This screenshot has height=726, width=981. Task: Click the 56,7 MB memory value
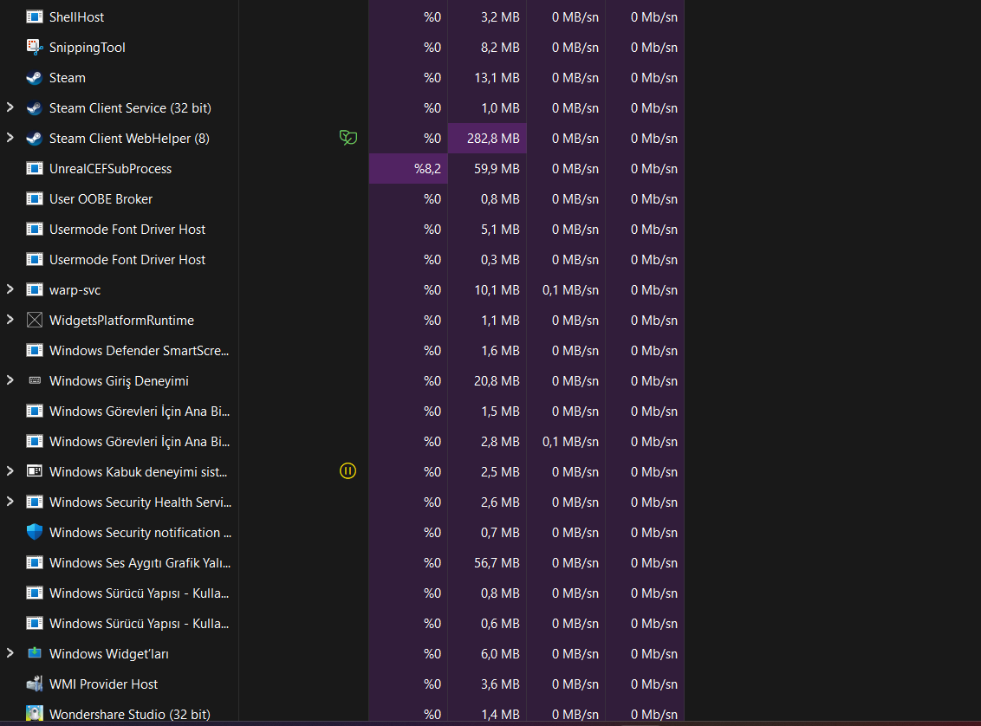pyautogui.click(x=497, y=563)
